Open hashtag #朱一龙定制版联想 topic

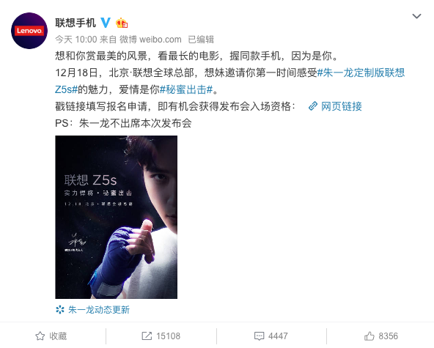tap(361, 73)
